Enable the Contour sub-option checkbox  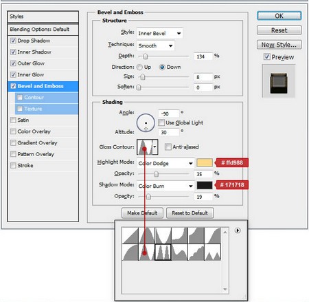click(x=20, y=98)
